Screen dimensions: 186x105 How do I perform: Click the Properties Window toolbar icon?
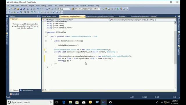106,9
